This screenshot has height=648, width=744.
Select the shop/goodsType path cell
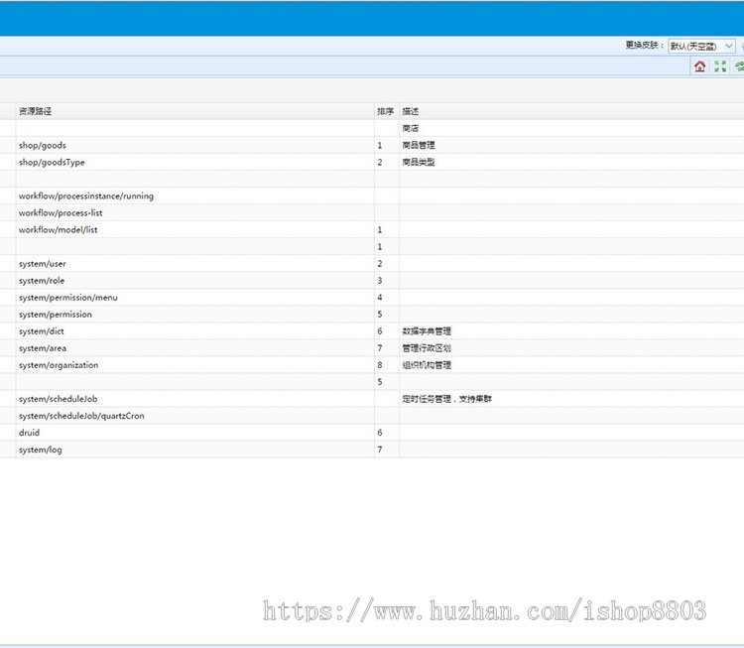195,163
